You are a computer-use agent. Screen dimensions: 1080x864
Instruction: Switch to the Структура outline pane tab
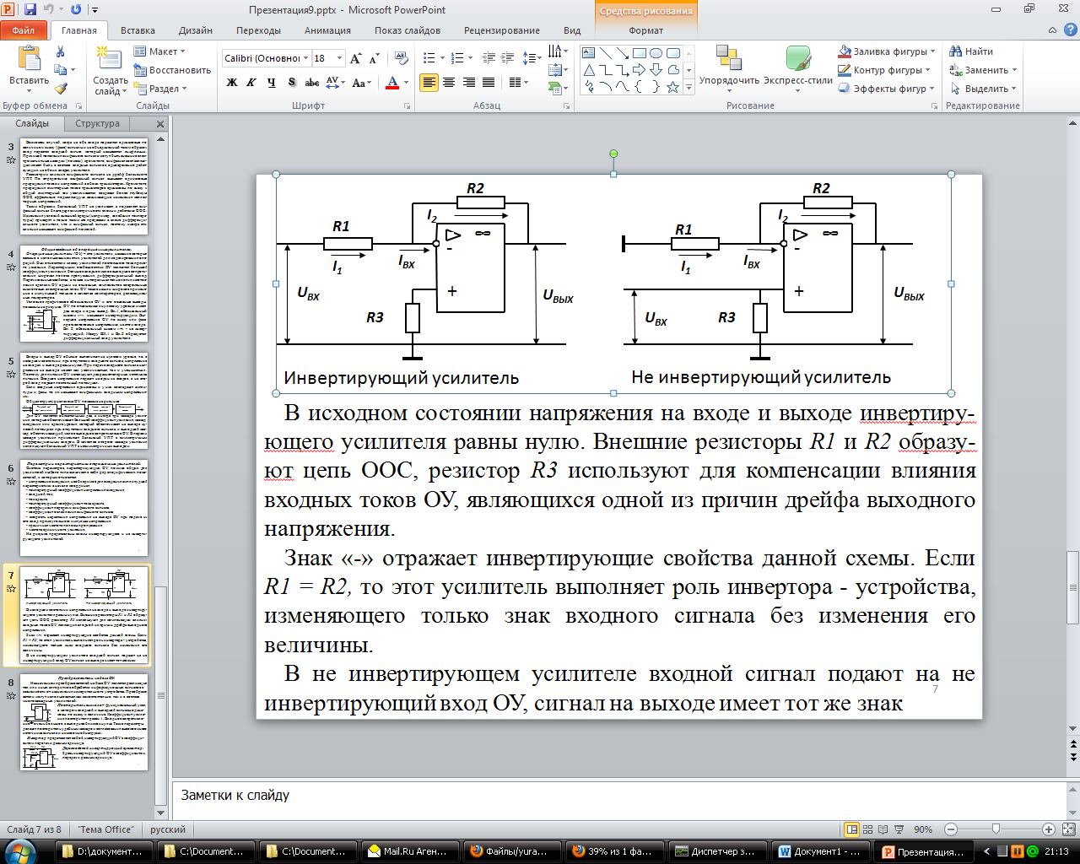97,123
